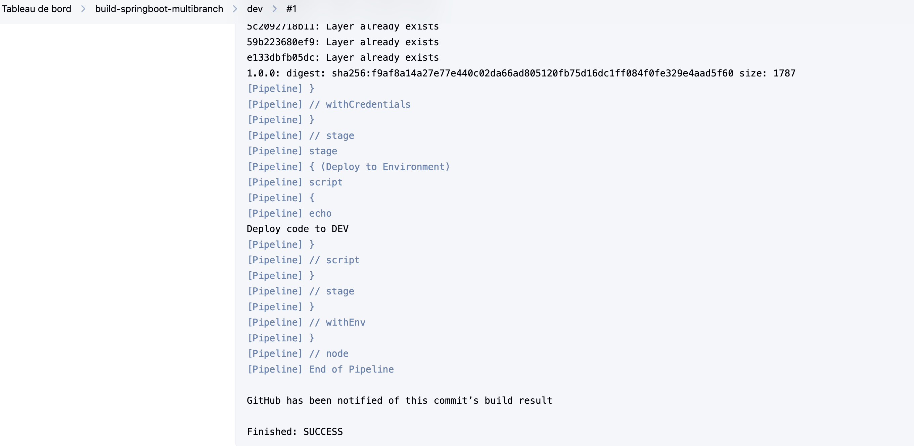The height and width of the screenshot is (446, 914).
Task: Click the 59b223680ef9 layer line
Action: point(342,42)
